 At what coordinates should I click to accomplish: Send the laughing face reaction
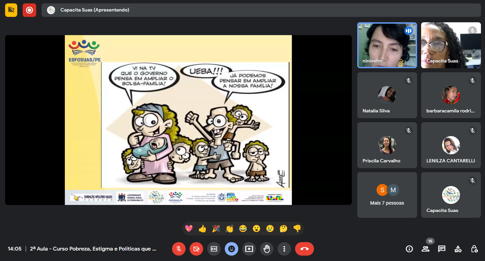(x=243, y=229)
